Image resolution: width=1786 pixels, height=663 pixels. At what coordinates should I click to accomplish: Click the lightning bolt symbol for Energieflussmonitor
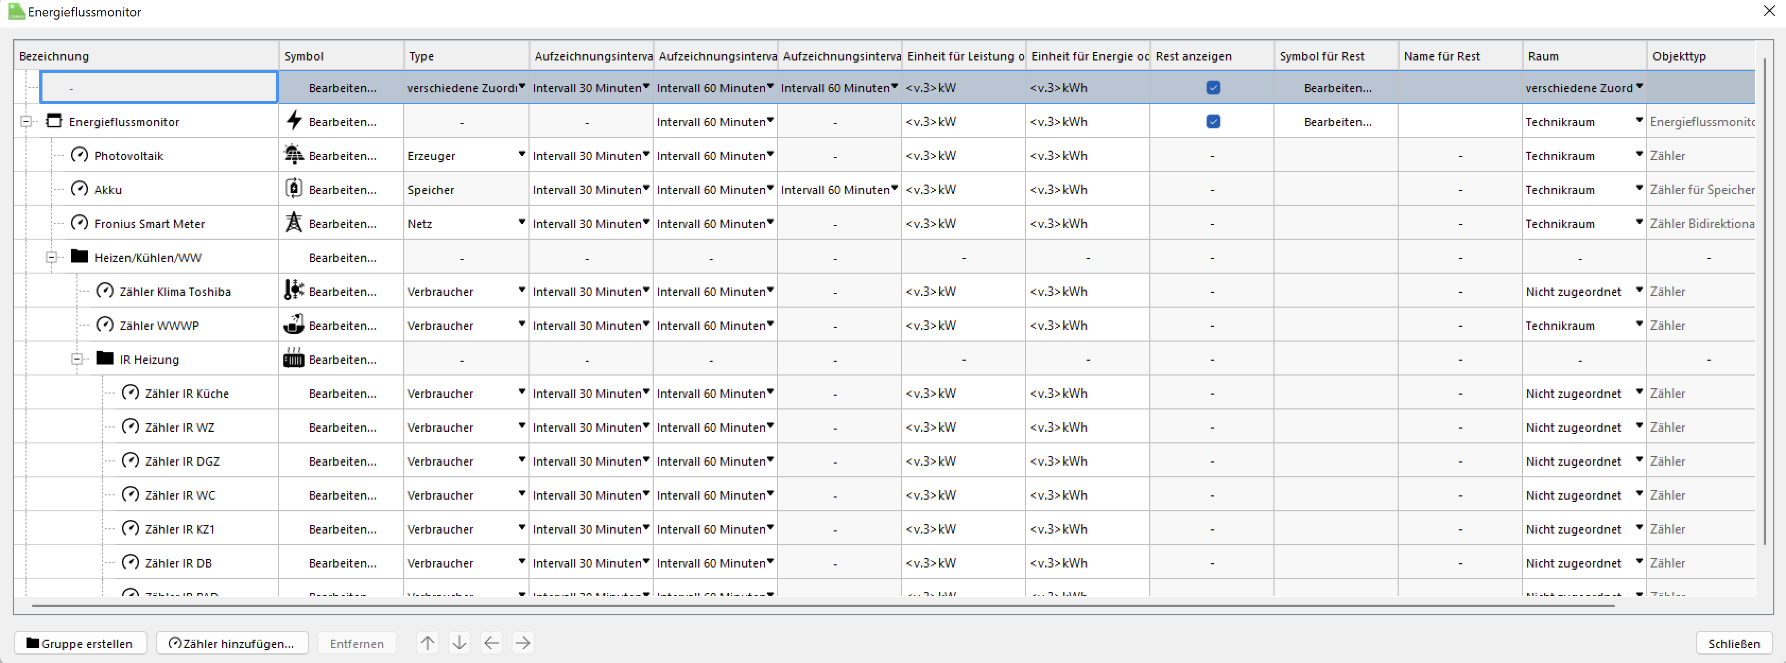click(294, 120)
